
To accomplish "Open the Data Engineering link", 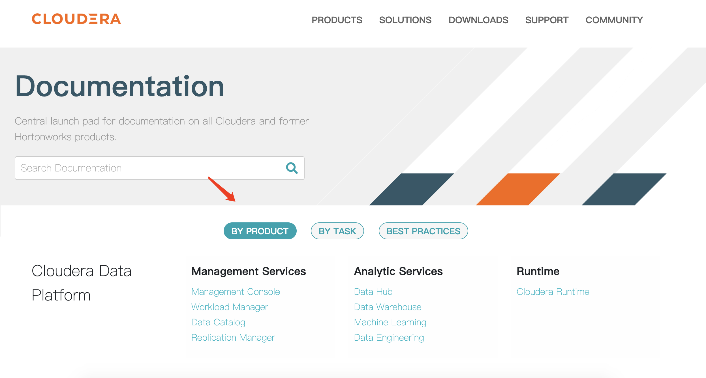I will pos(389,338).
